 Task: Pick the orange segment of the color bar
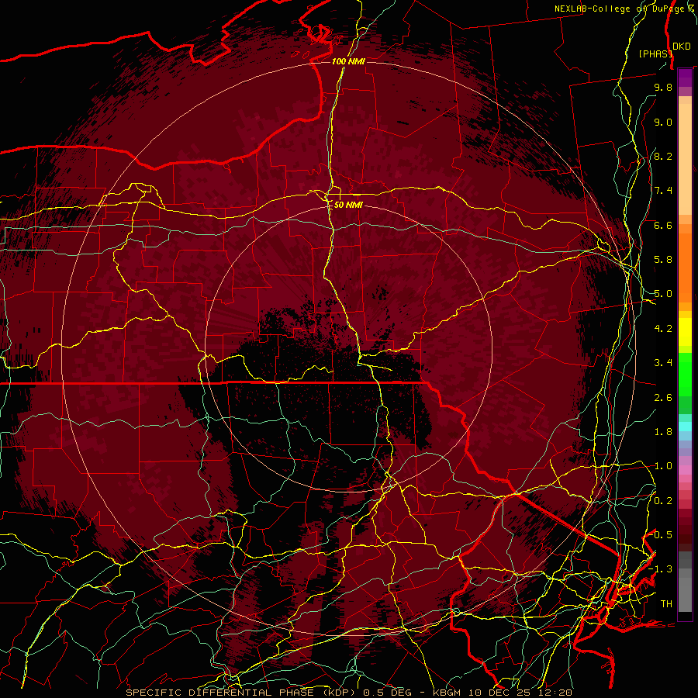(x=685, y=267)
